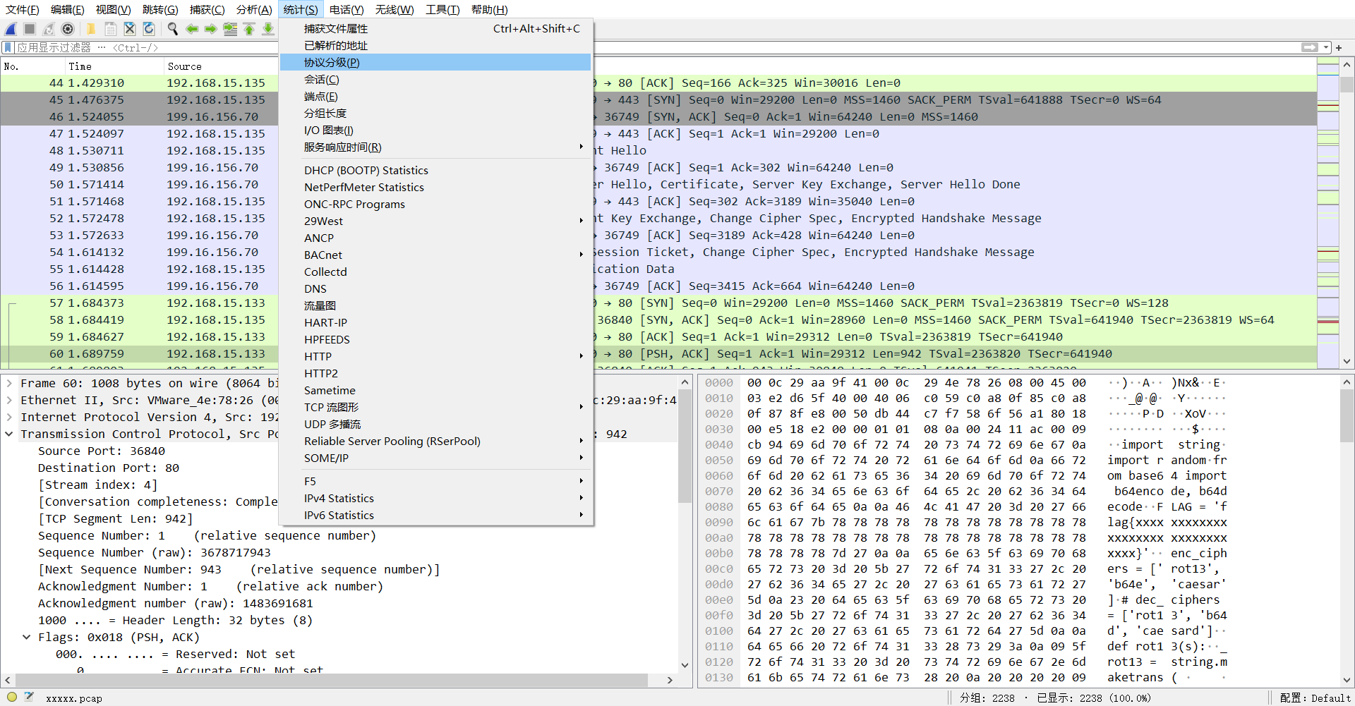The image size is (1355, 706).
Task: Click the Source column header
Action: [x=221, y=66]
